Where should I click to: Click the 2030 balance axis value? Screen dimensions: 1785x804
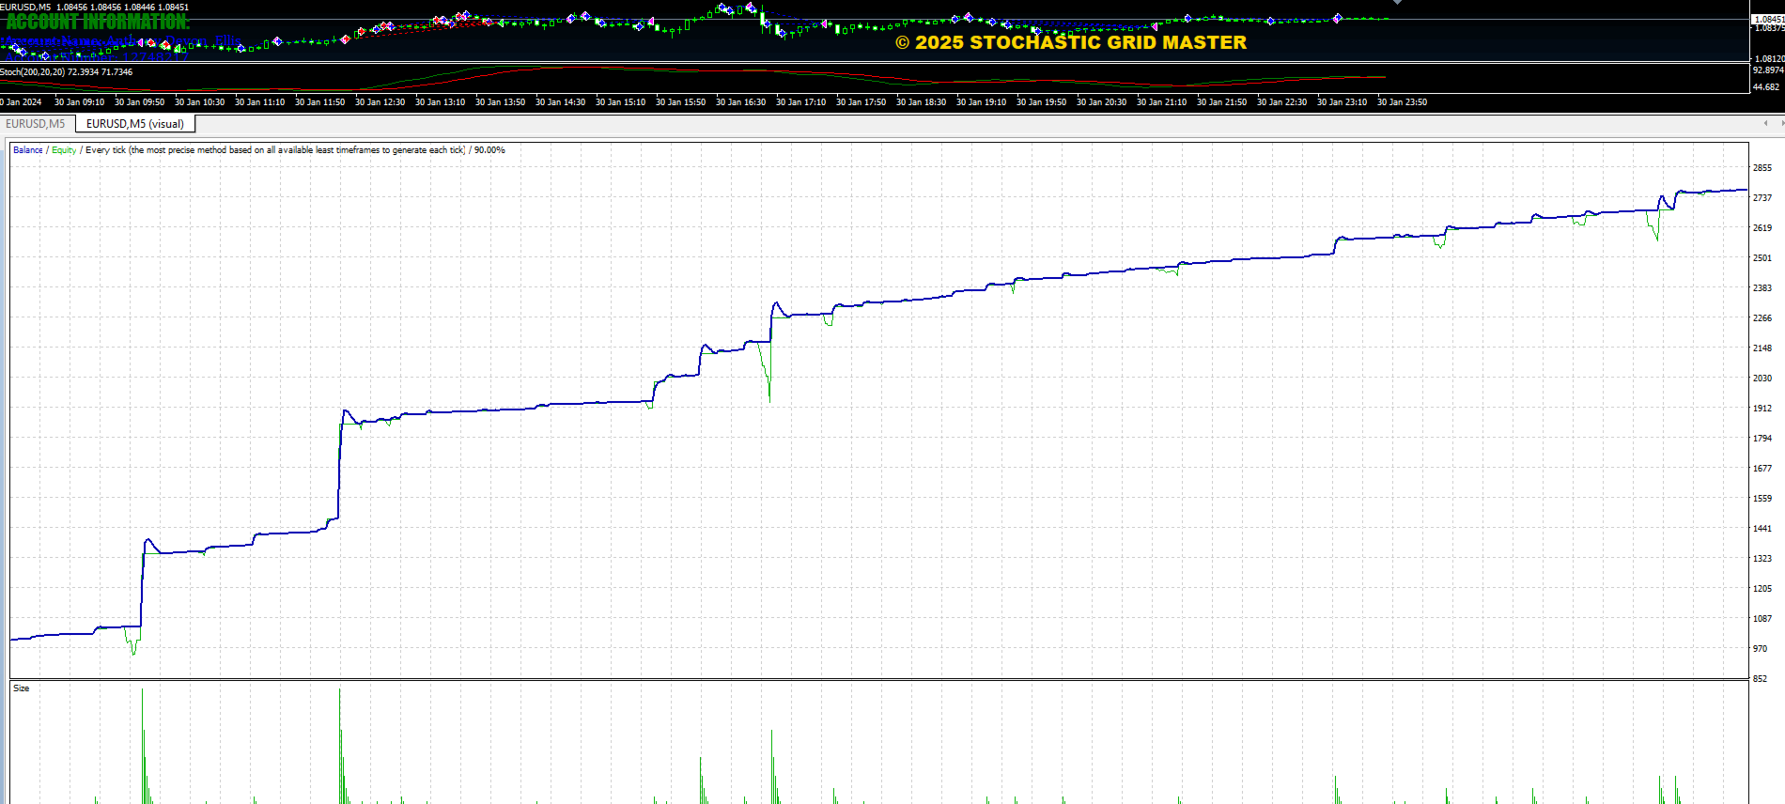pyautogui.click(x=1762, y=379)
